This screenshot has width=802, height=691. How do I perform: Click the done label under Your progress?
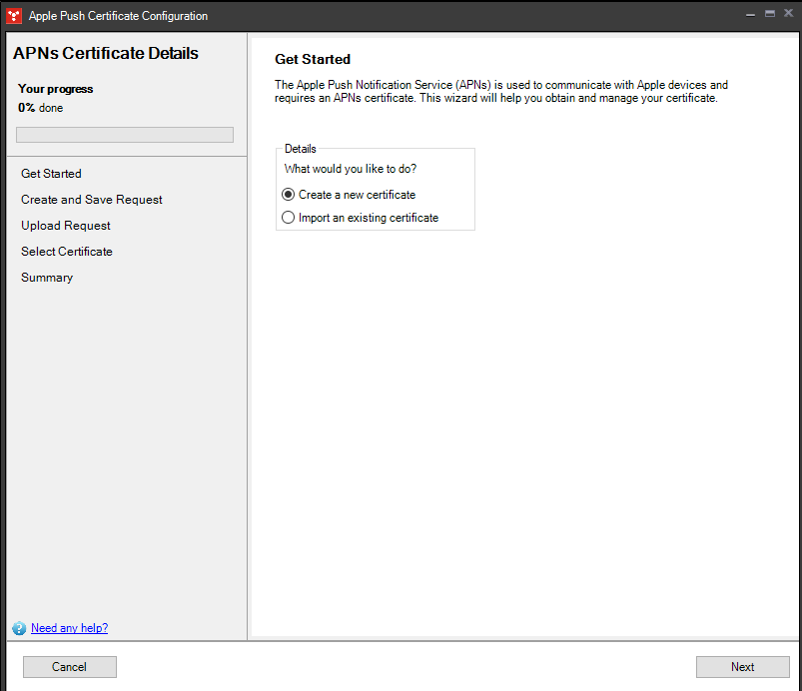pos(50,107)
